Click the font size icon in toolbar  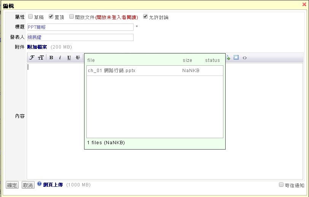coord(41,58)
